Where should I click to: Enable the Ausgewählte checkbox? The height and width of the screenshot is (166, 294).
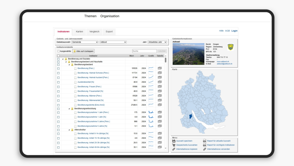point(58,51)
